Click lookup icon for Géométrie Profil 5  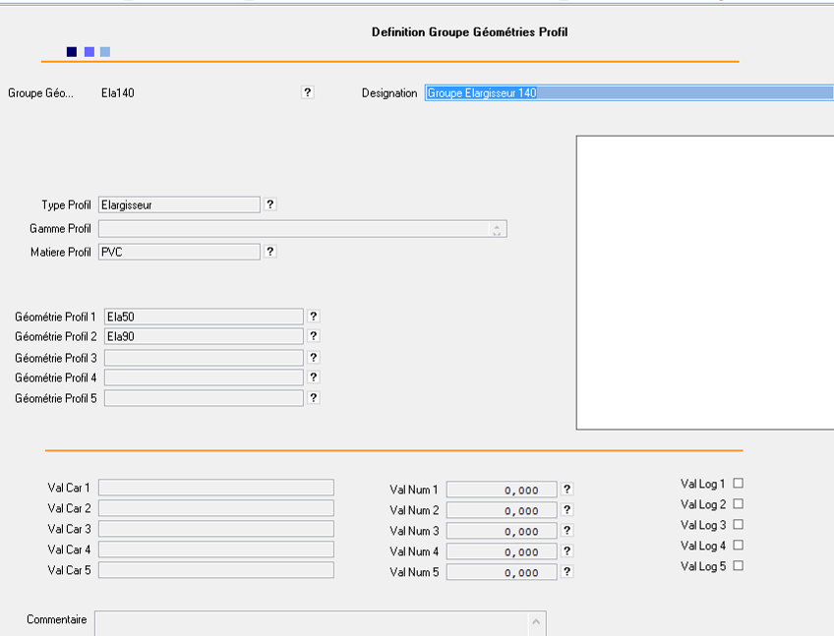(x=314, y=398)
